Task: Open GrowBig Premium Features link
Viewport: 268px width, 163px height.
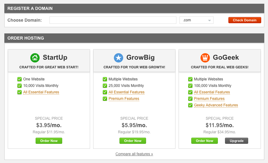Action: coord(124,99)
